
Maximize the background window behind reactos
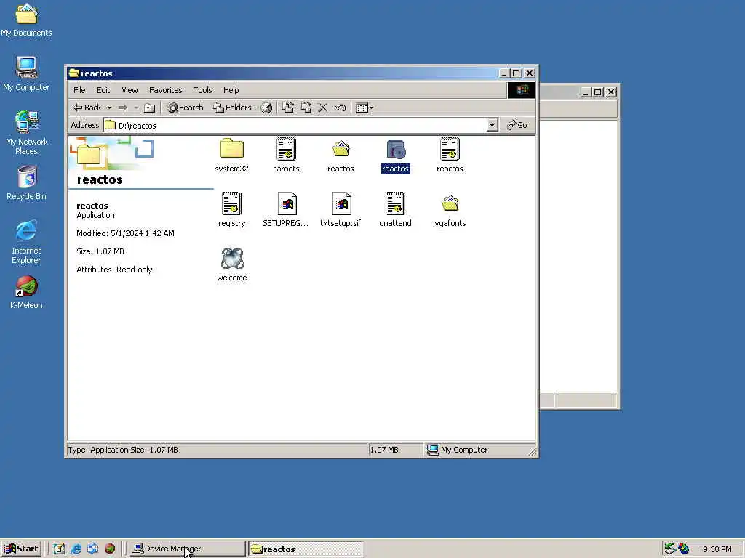pos(598,92)
